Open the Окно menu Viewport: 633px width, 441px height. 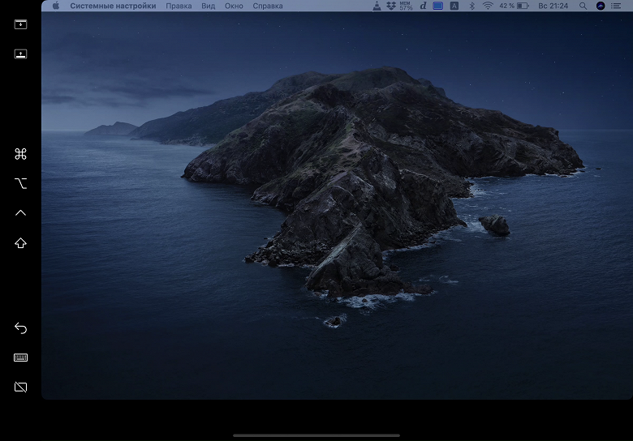(x=234, y=6)
